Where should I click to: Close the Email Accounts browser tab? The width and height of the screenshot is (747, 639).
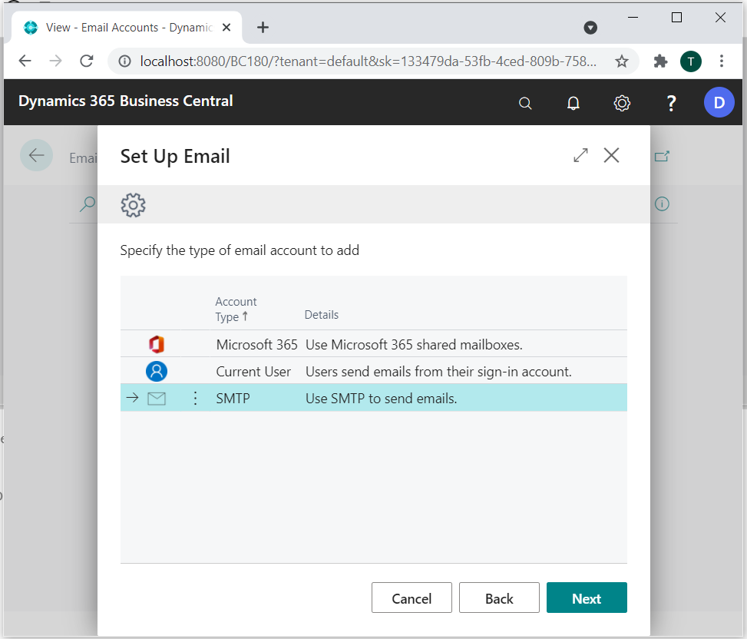(226, 28)
